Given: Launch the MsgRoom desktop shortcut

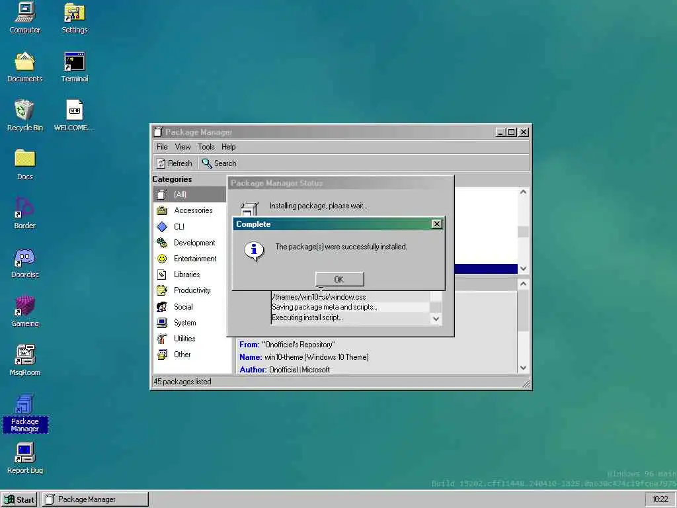Looking at the screenshot, I should coord(24,360).
